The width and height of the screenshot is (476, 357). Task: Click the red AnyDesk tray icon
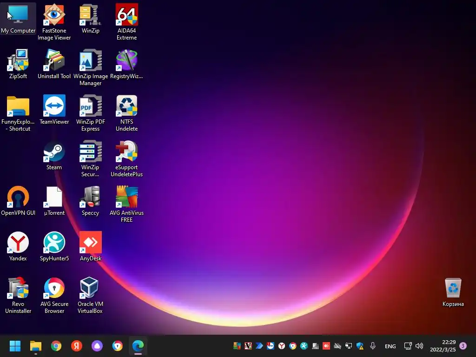[x=326, y=346]
